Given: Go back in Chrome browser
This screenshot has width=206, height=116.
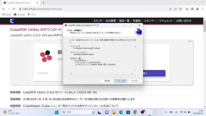Looking at the screenshot, I should point(4,9).
